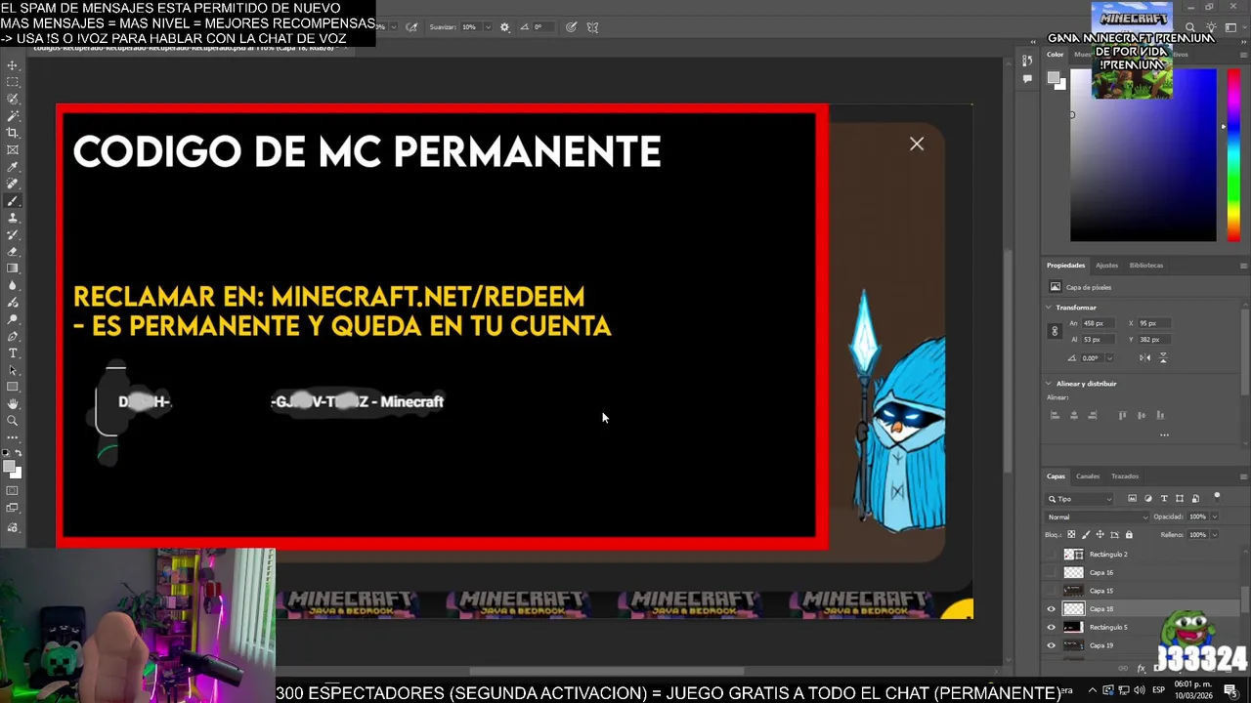This screenshot has height=703, width=1251.
Task: Align top edges in Alinear section
Action: point(1123,415)
